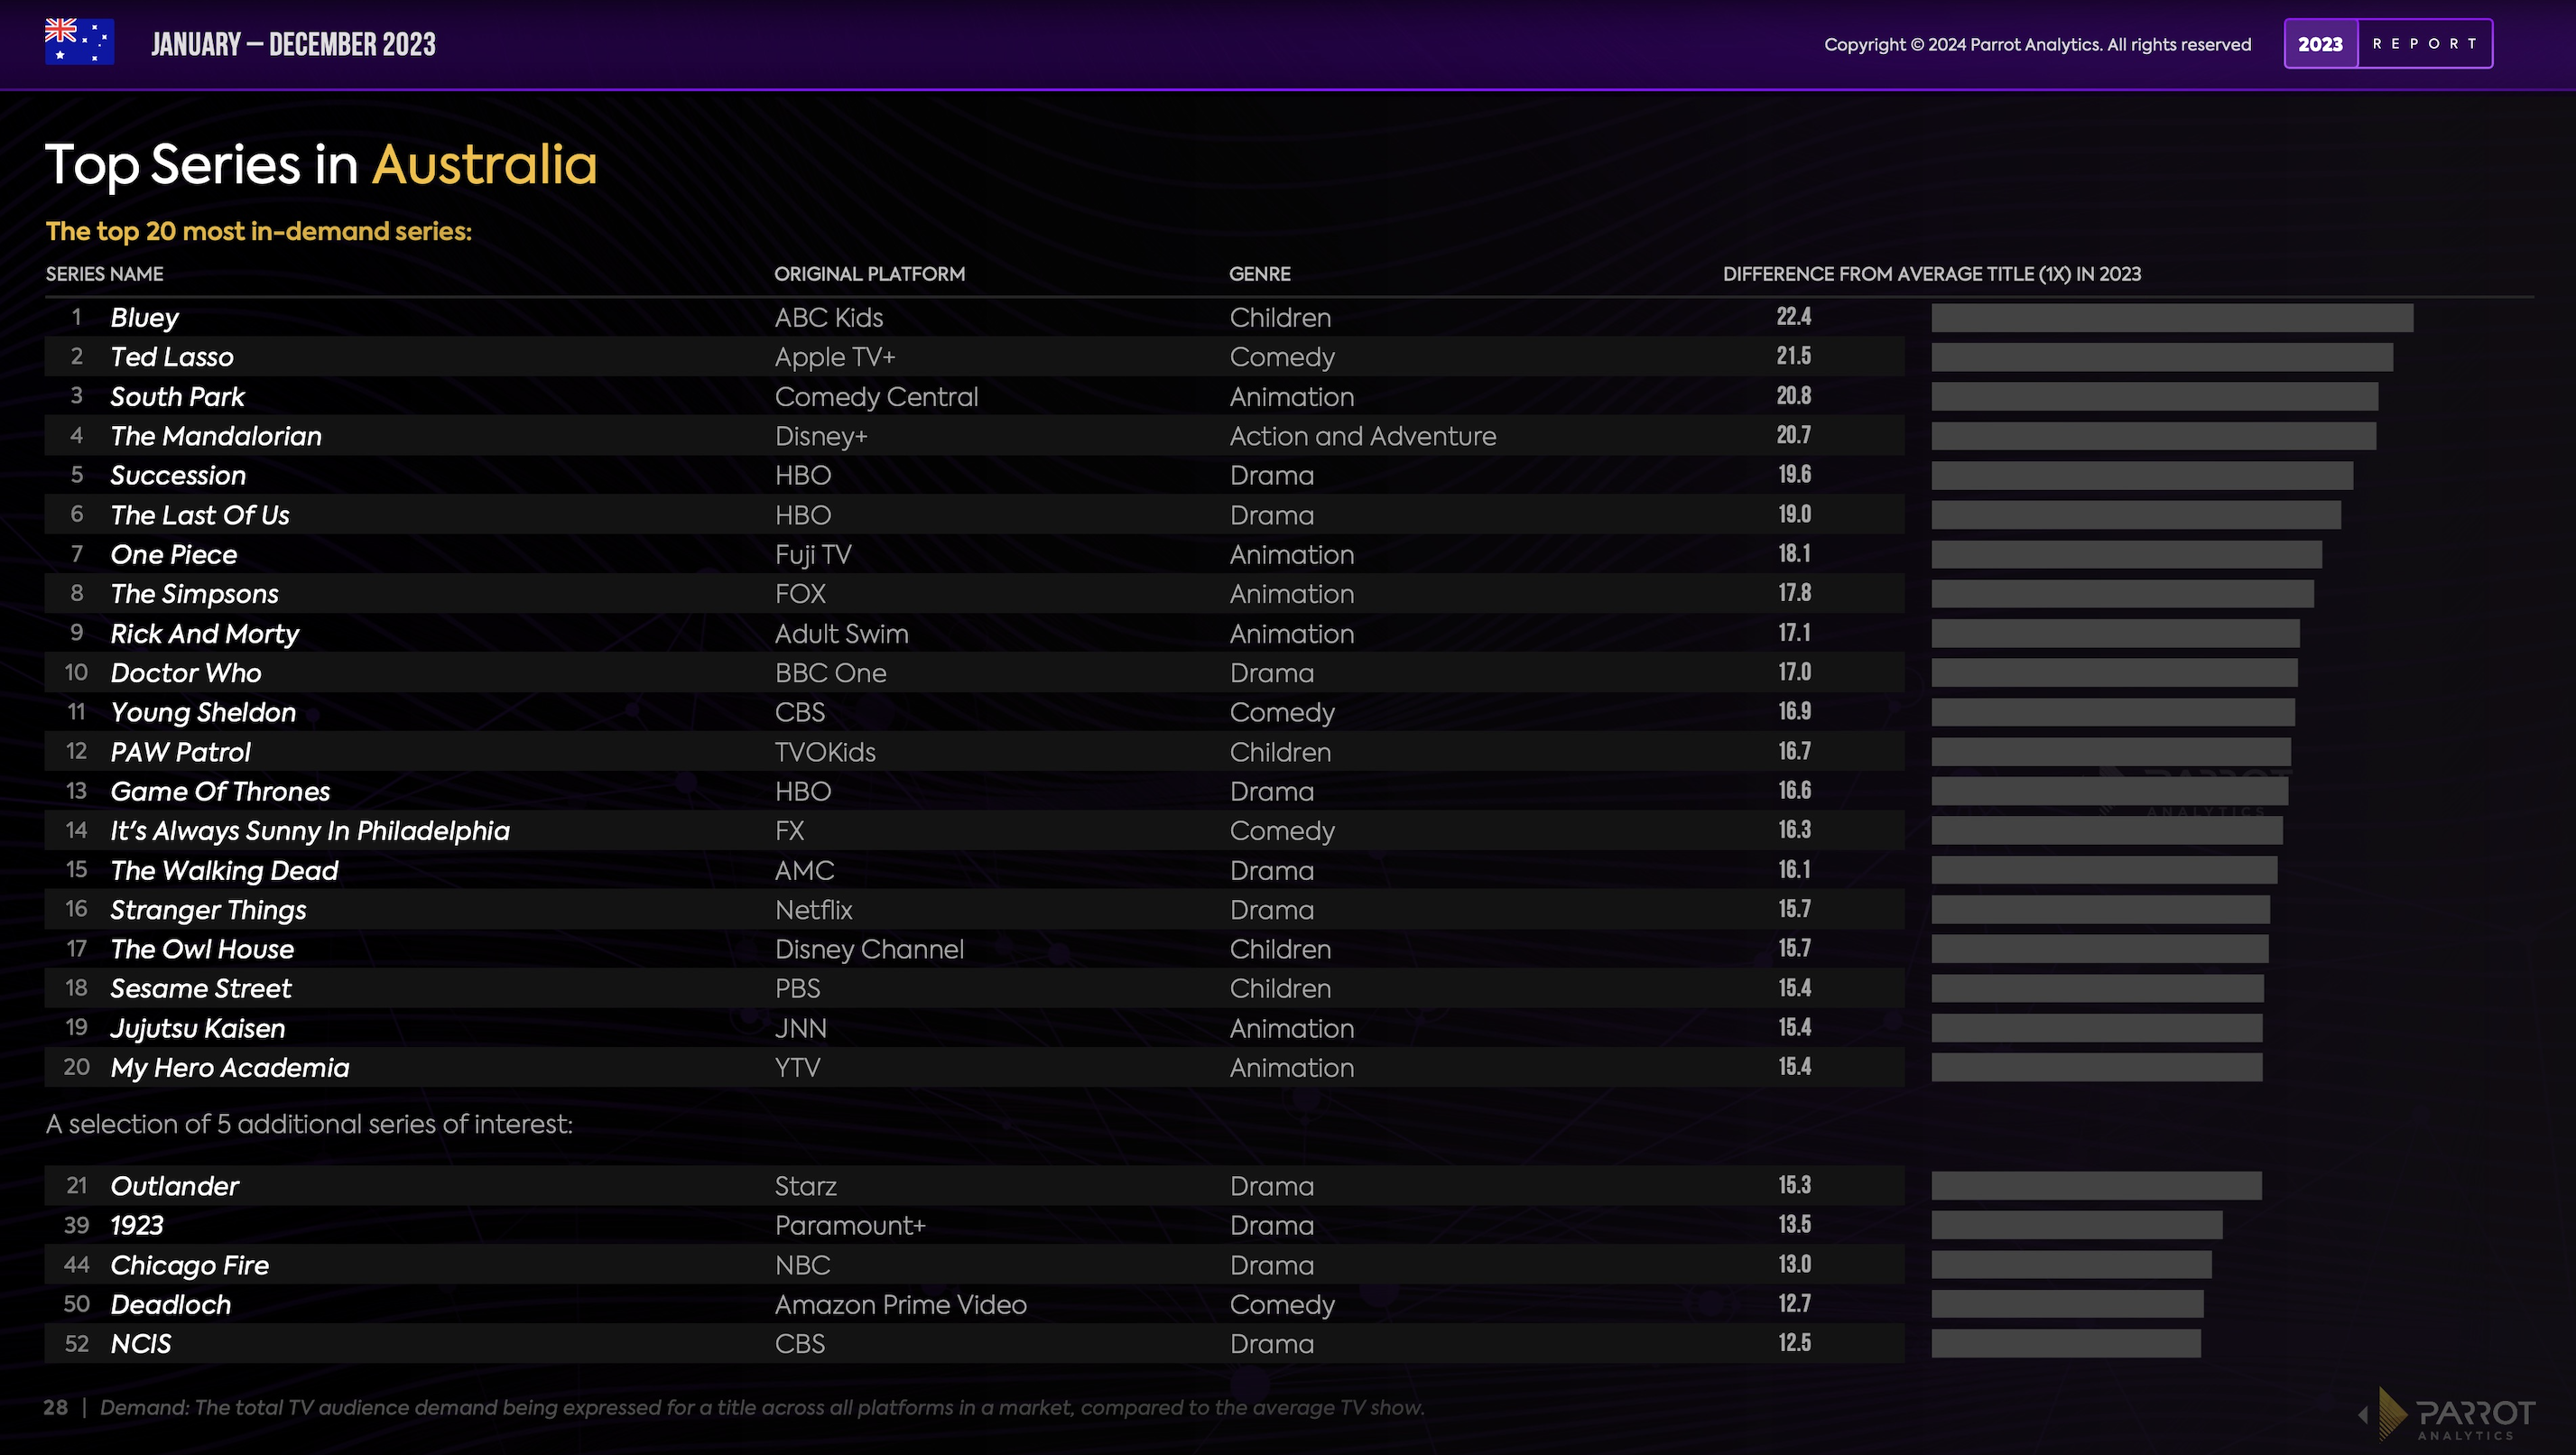This screenshot has height=1455, width=2576.
Task: Click the demand bar for Doctor Who
Action: [x=2114, y=673]
